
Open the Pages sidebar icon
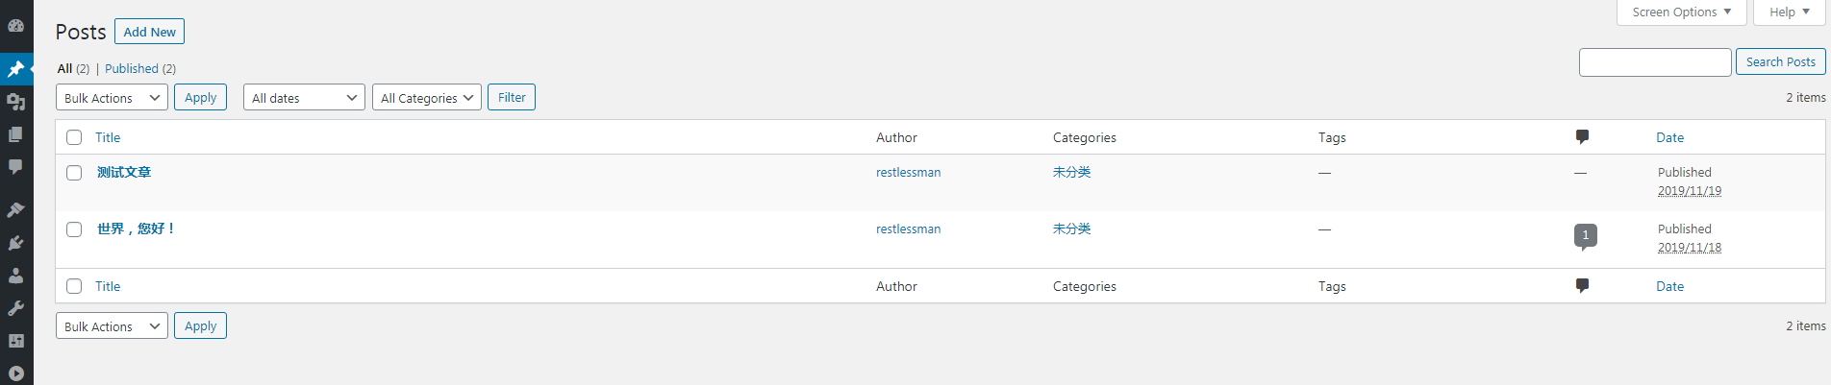coord(16,134)
